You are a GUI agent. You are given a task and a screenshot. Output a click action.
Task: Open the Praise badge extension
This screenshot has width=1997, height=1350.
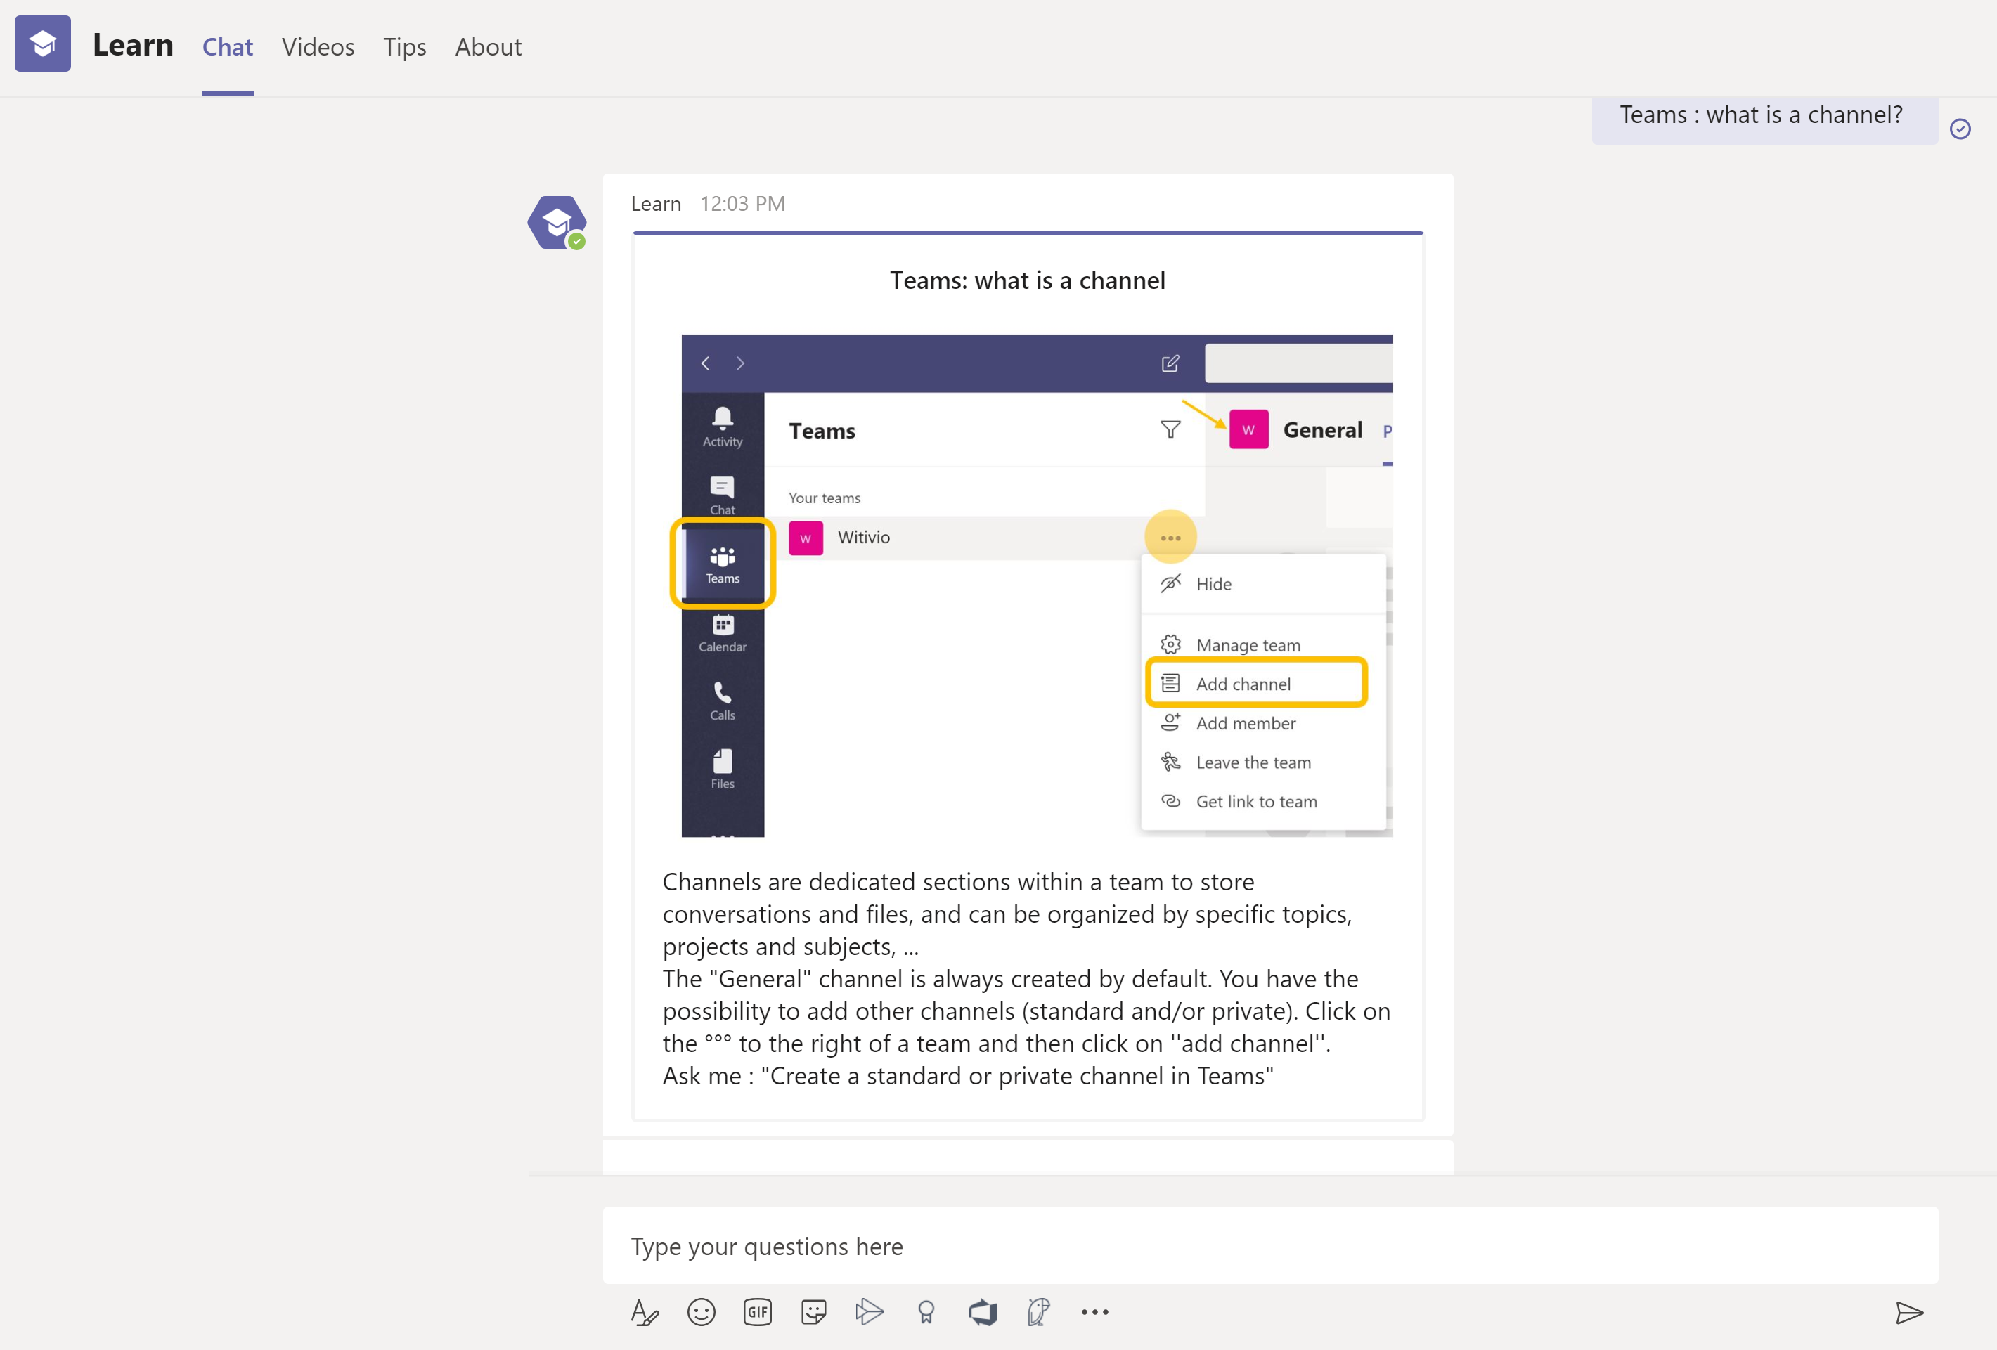(x=926, y=1312)
